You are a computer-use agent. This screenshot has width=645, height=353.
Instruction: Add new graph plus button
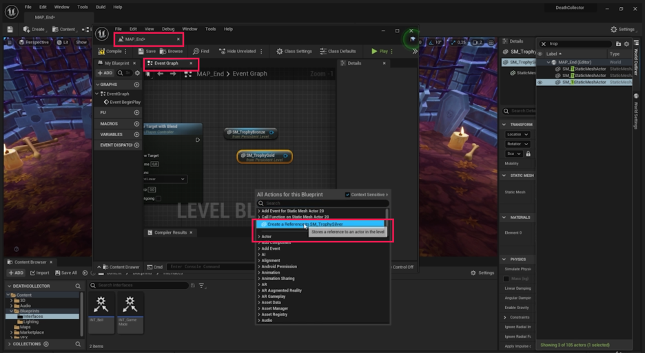pos(136,84)
